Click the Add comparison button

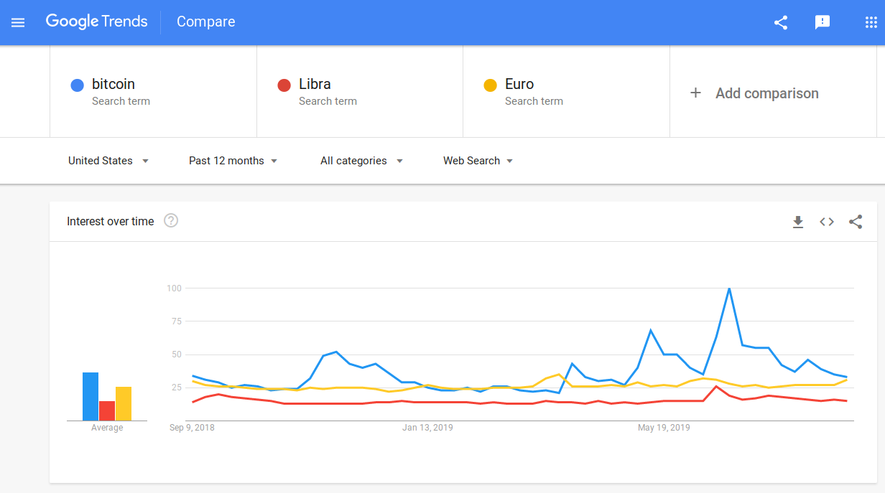click(x=766, y=93)
